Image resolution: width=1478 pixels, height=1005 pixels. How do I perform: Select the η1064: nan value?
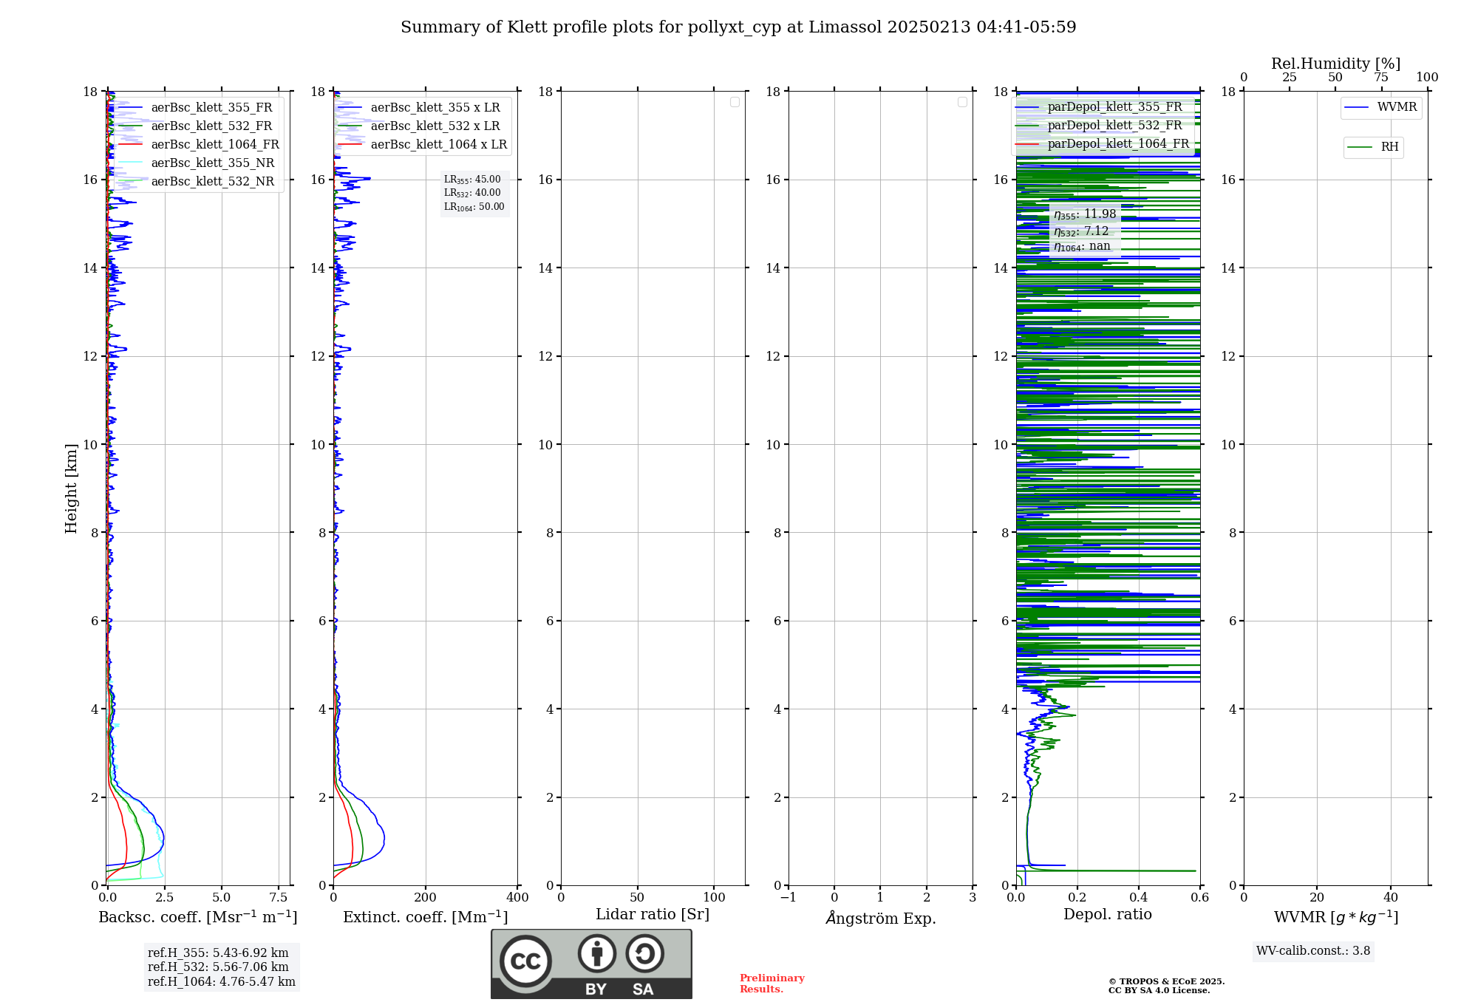pyautogui.click(x=1082, y=246)
